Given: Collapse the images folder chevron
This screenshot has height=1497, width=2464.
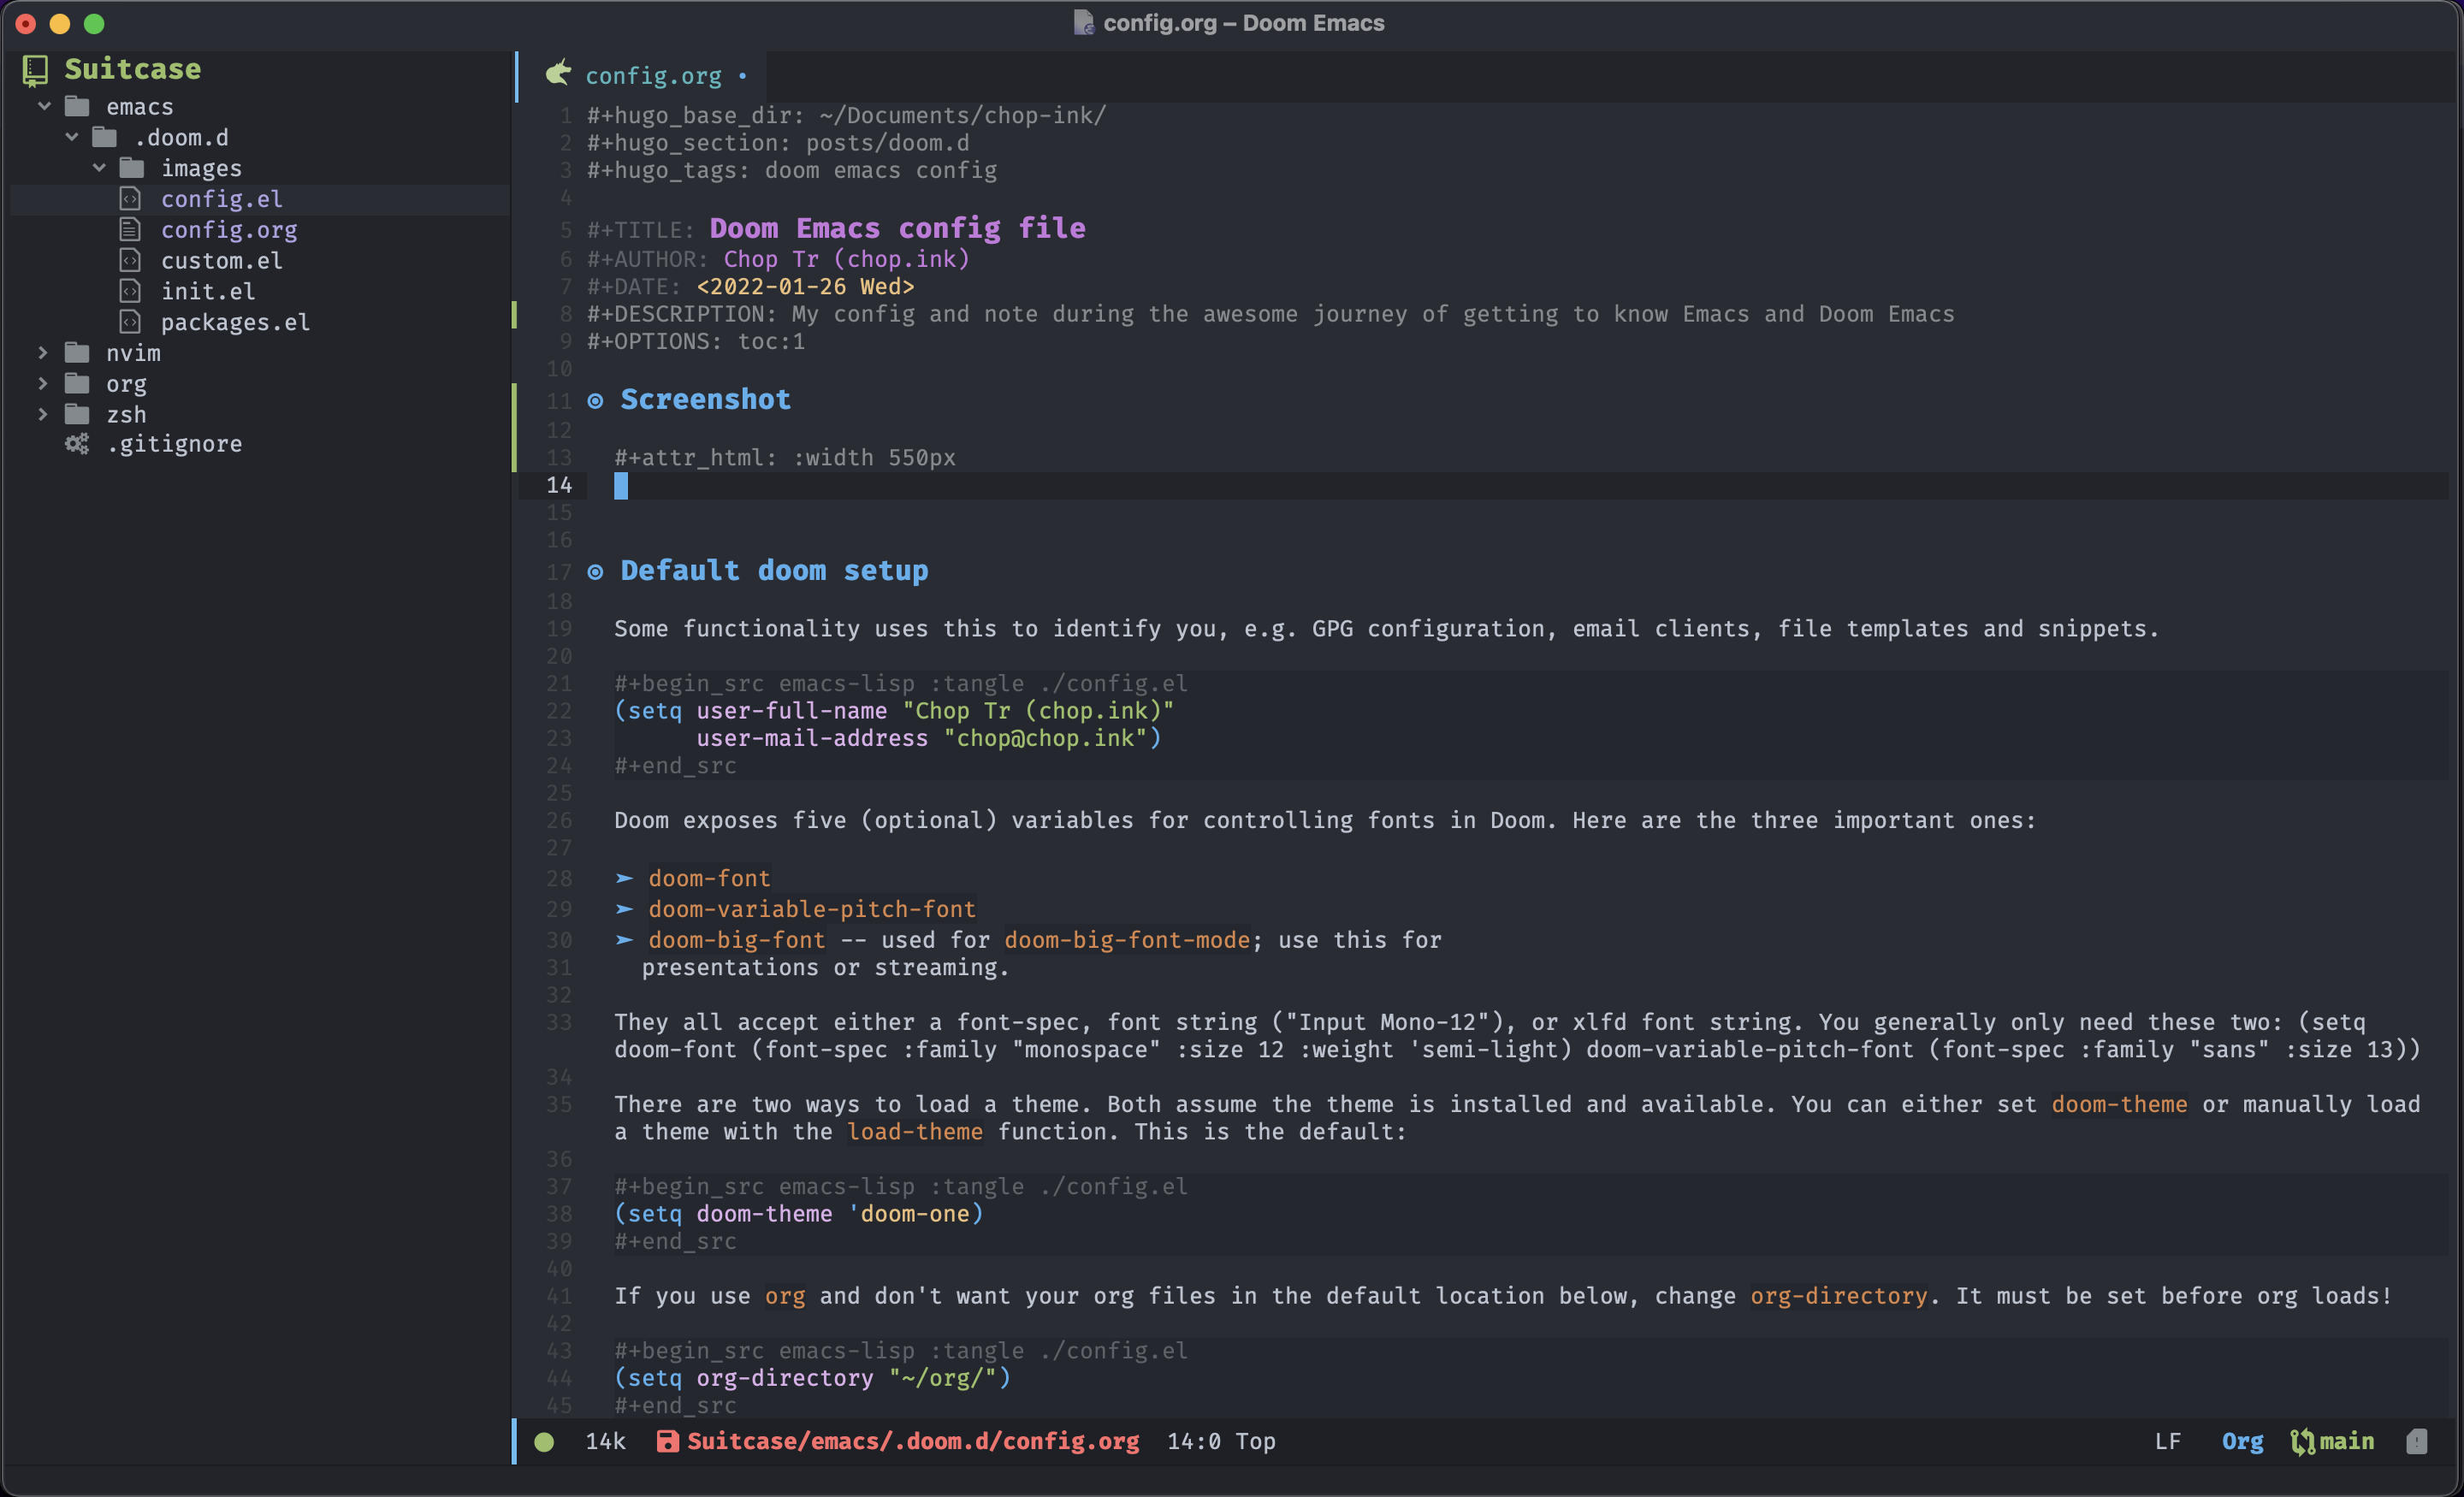Looking at the screenshot, I should 99,167.
